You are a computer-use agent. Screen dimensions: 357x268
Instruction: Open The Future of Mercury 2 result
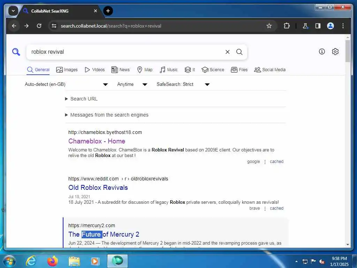point(104,234)
